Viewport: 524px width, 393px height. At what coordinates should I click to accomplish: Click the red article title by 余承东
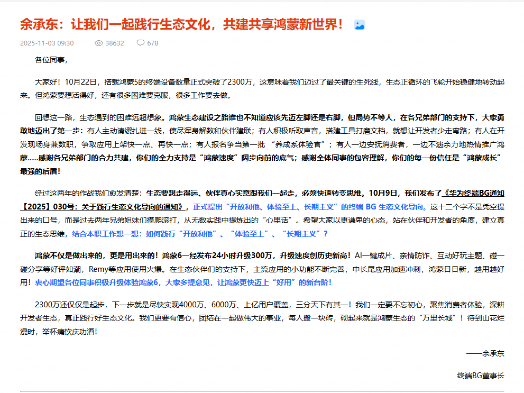tap(181, 24)
